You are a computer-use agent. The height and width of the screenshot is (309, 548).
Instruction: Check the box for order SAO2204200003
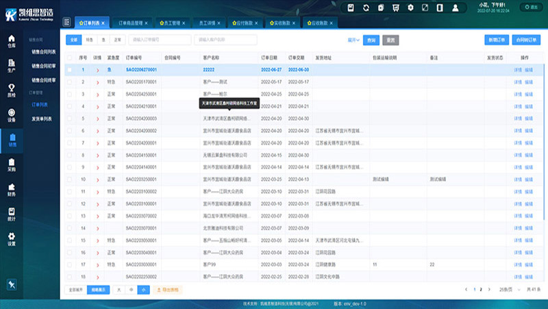pyautogui.click(x=70, y=119)
